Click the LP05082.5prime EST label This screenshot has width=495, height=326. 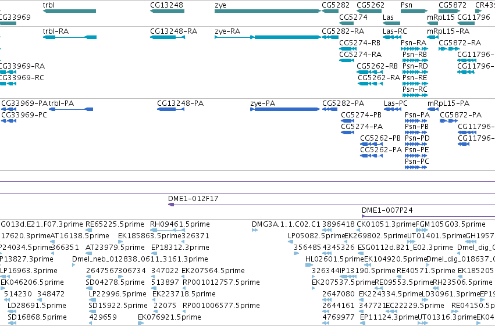(316, 236)
